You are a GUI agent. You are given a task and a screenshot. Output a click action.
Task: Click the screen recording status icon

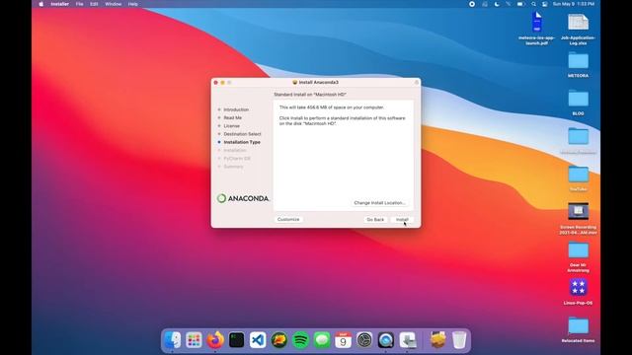pos(472,4)
